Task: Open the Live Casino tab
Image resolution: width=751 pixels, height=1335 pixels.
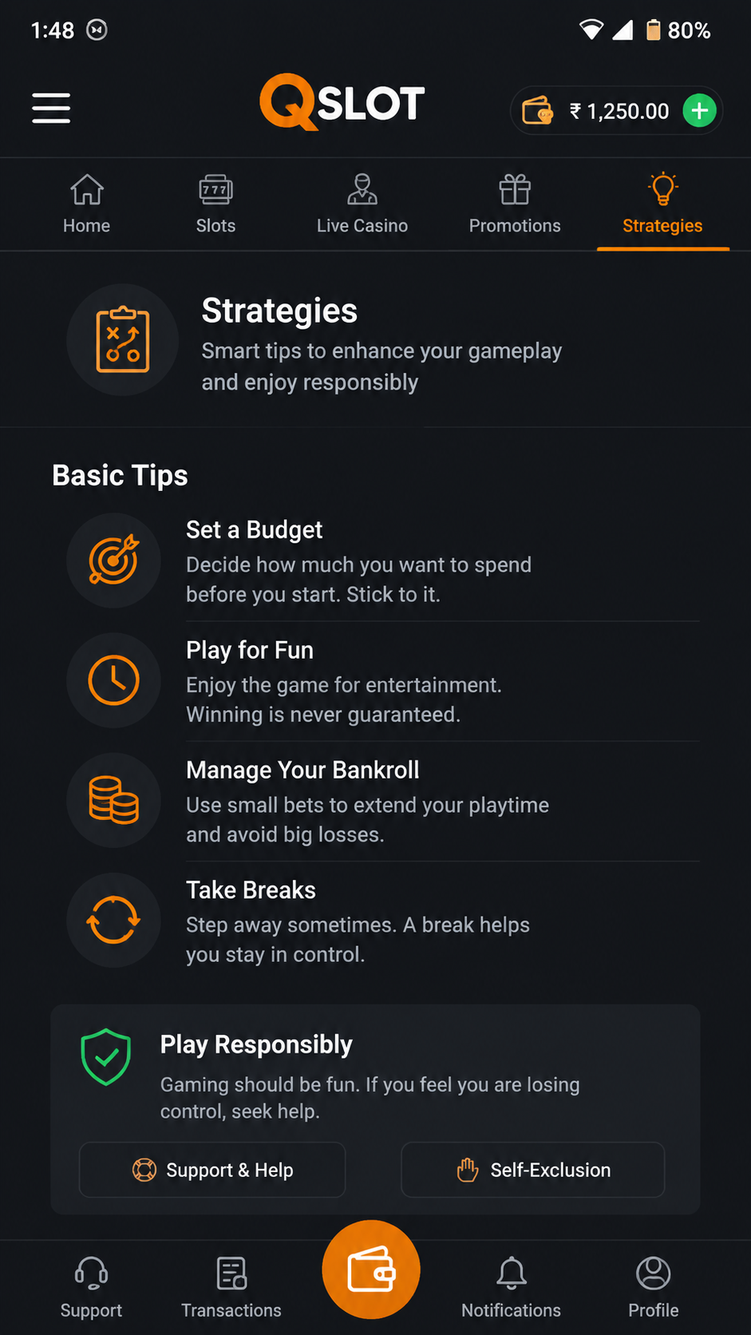Action: coord(362,204)
